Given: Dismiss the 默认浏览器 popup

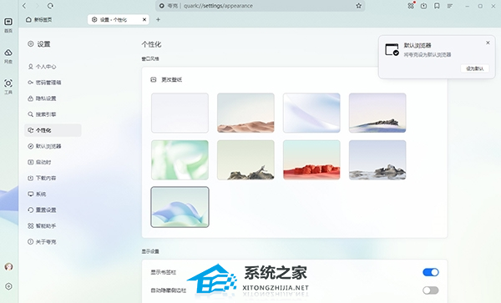Looking at the screenshot, I should point(488,43).
